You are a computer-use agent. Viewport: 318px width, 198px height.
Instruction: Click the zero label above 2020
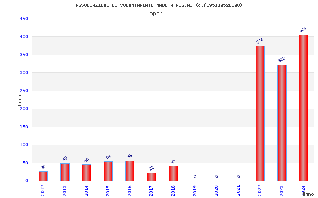(x=217, y=177)
